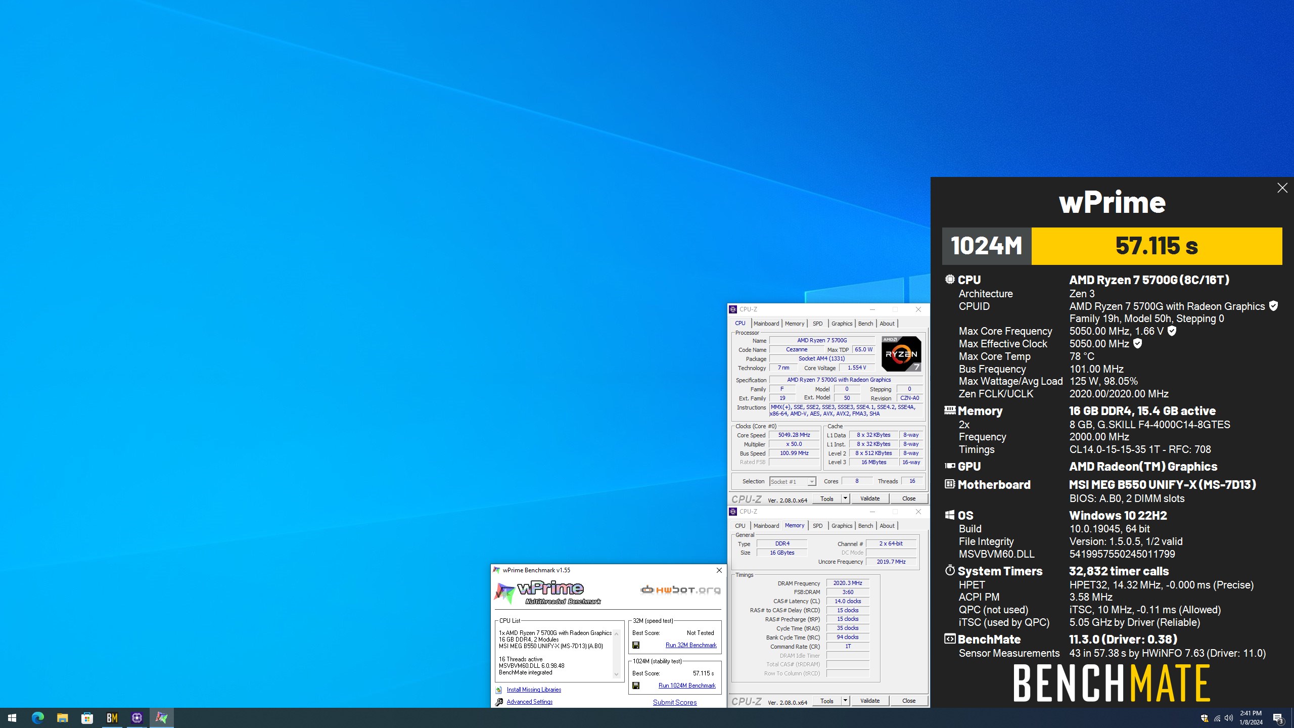Viewport: 1294px width, 728px height.
Task: Open Tools dropdown arrow in upper CPU-Z
Action: [845, 498]
